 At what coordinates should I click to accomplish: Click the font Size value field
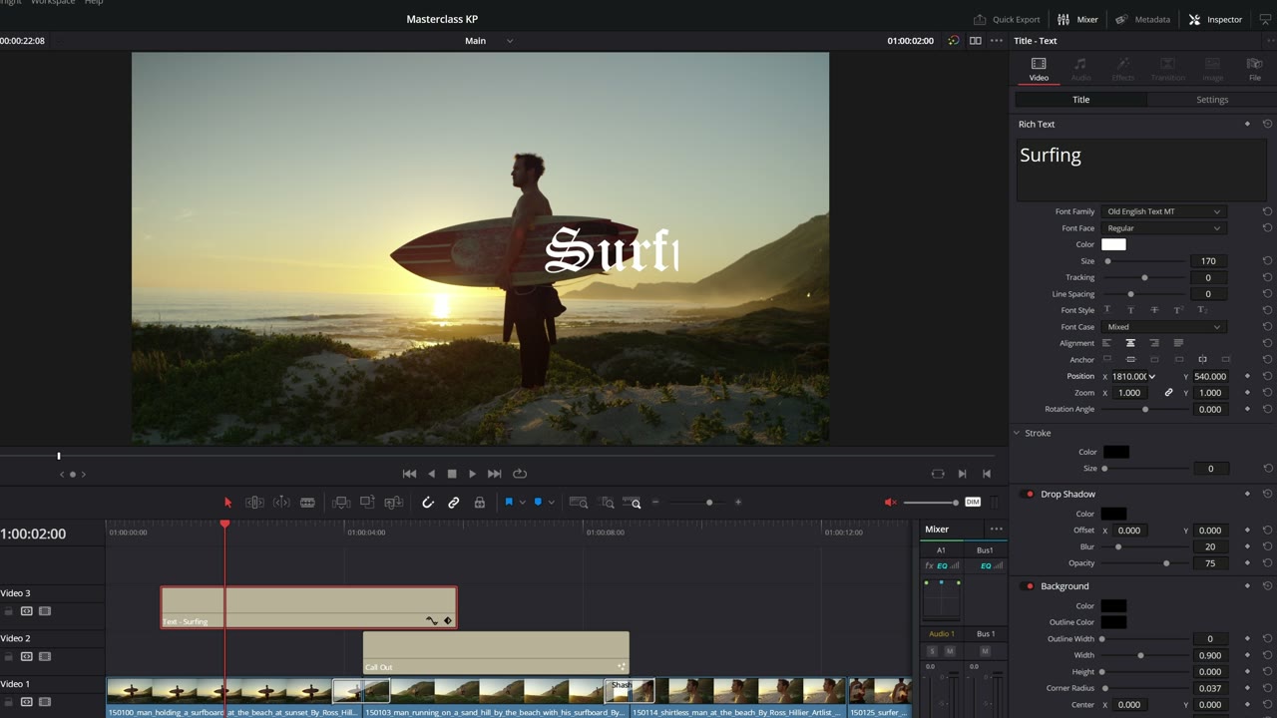pos(1208,261)
